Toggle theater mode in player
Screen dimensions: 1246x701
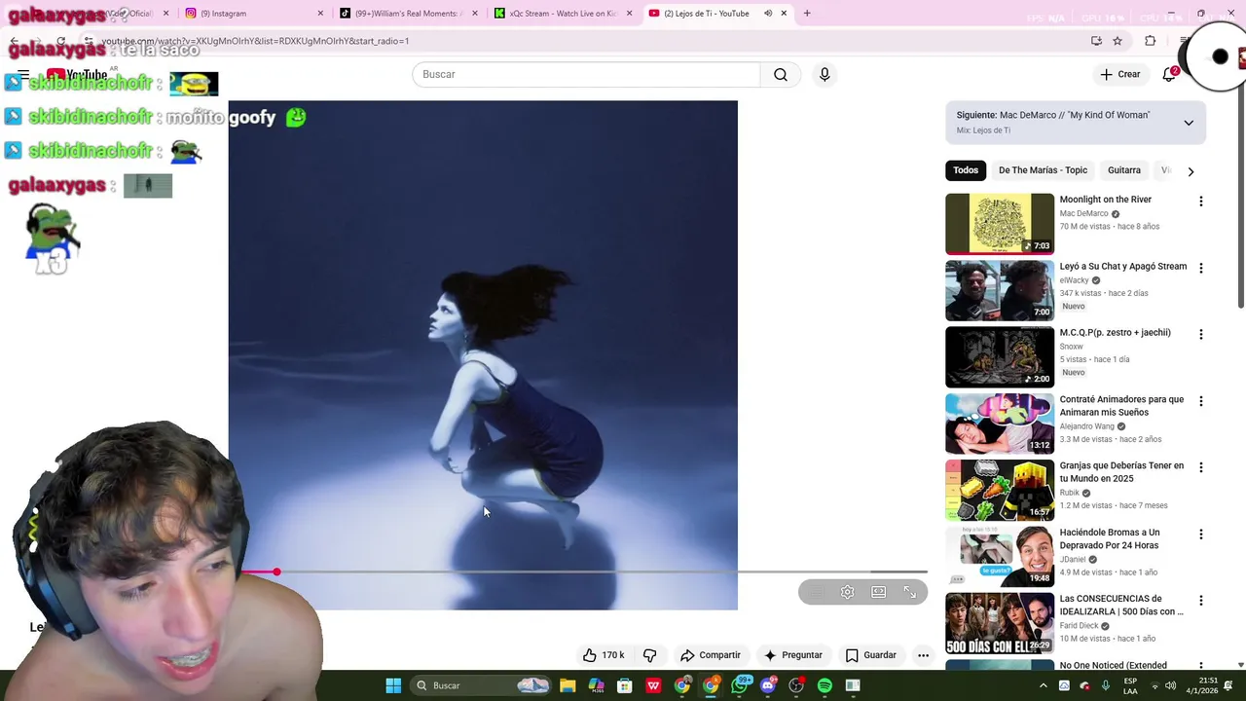tap(879, 592)
